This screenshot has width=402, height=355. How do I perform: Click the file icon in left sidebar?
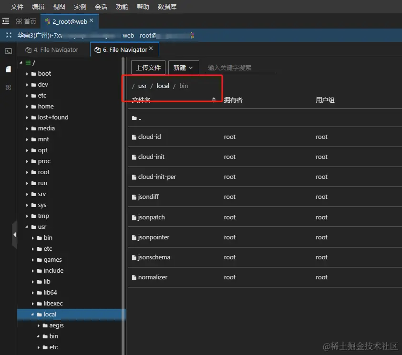[x=9, y=69]
